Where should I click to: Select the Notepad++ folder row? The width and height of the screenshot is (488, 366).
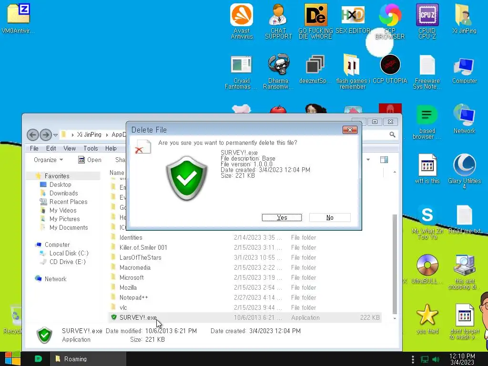245,297
